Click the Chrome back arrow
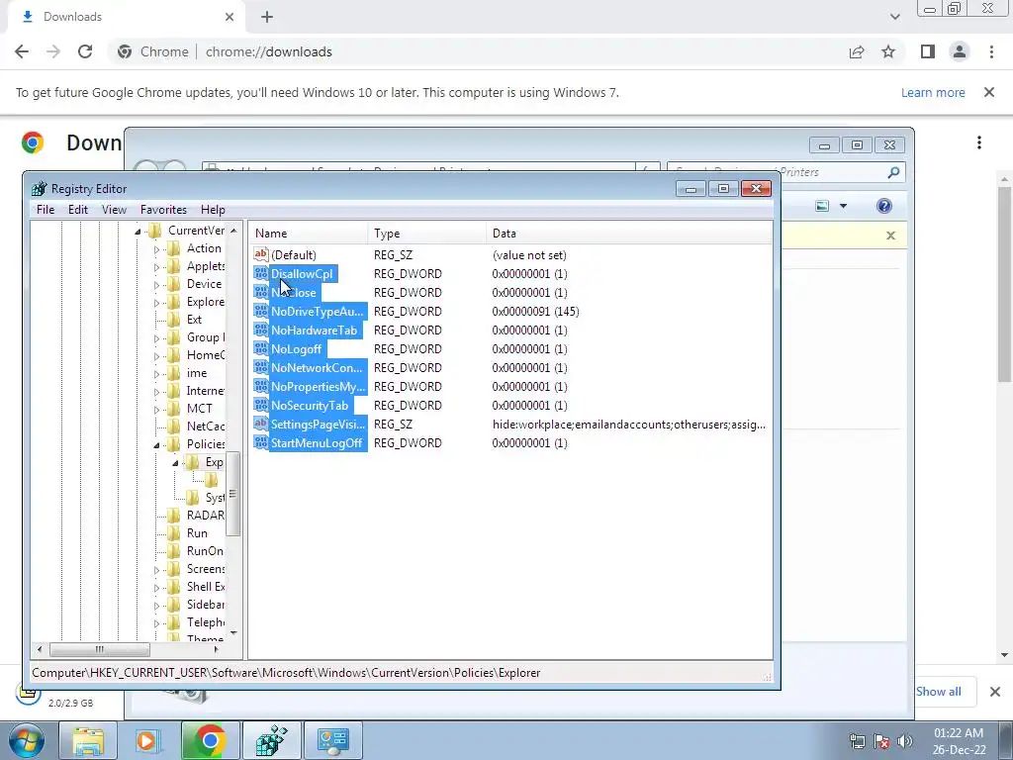This screenshot has height=760, width=1013. click(22, 51)
